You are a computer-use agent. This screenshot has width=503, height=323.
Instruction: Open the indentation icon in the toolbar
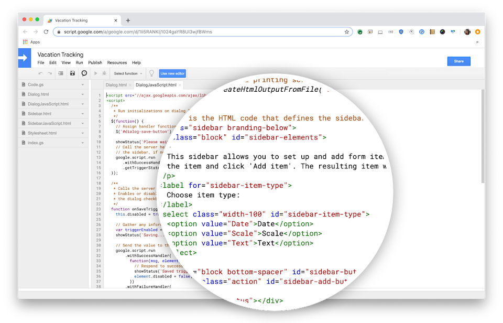[x=61, y=73]
